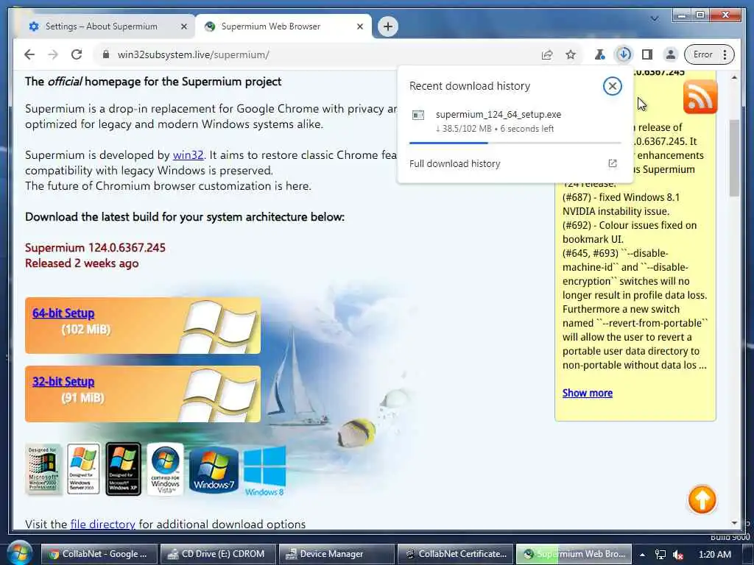
Task: Click the Windows 2000 Professional badge
Action: tap(43, 469)
